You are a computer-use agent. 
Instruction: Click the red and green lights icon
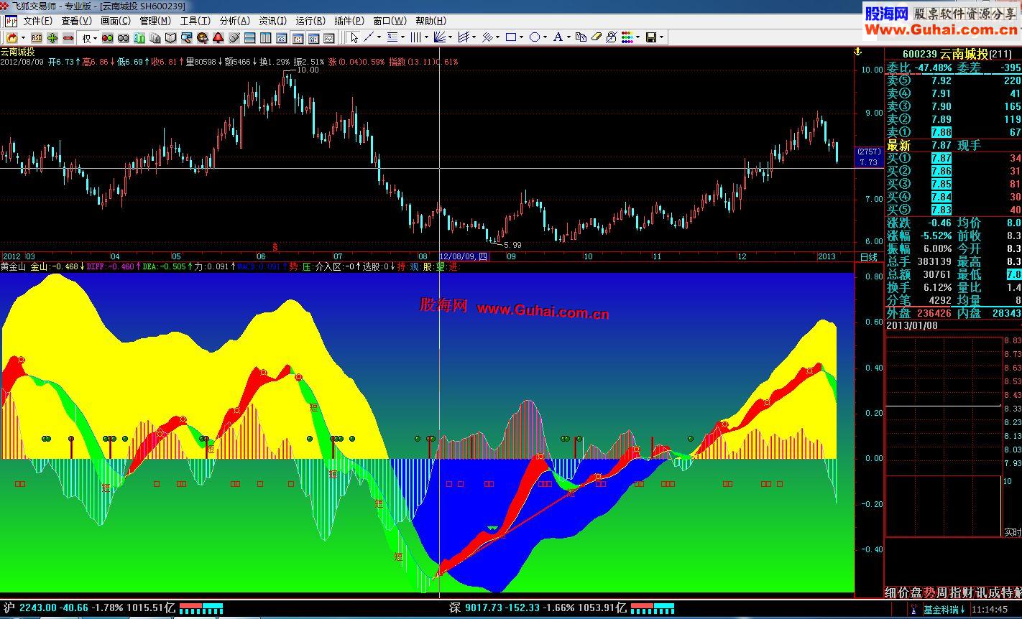[107, 37]
